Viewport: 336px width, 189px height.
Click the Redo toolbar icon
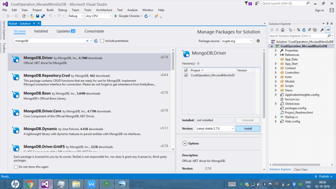59,16
